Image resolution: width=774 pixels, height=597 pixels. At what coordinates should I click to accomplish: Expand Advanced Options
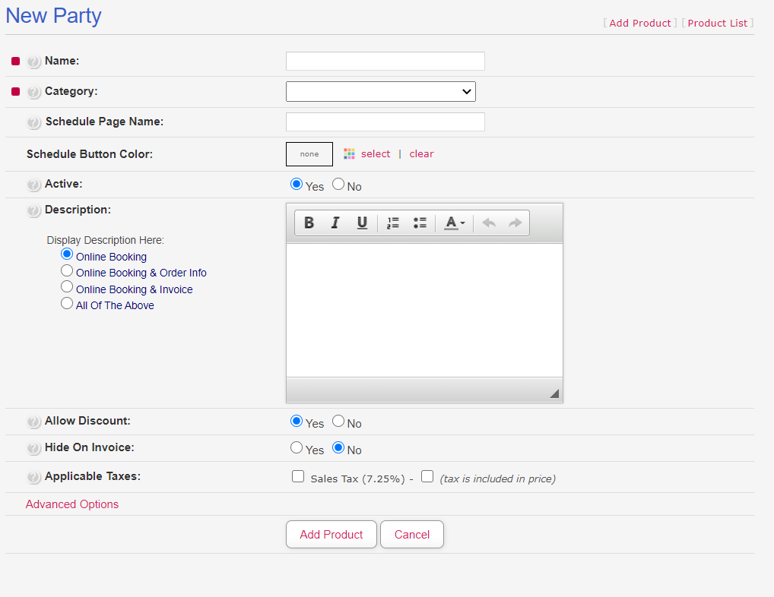pyautogui.click(x=72, y=504)
